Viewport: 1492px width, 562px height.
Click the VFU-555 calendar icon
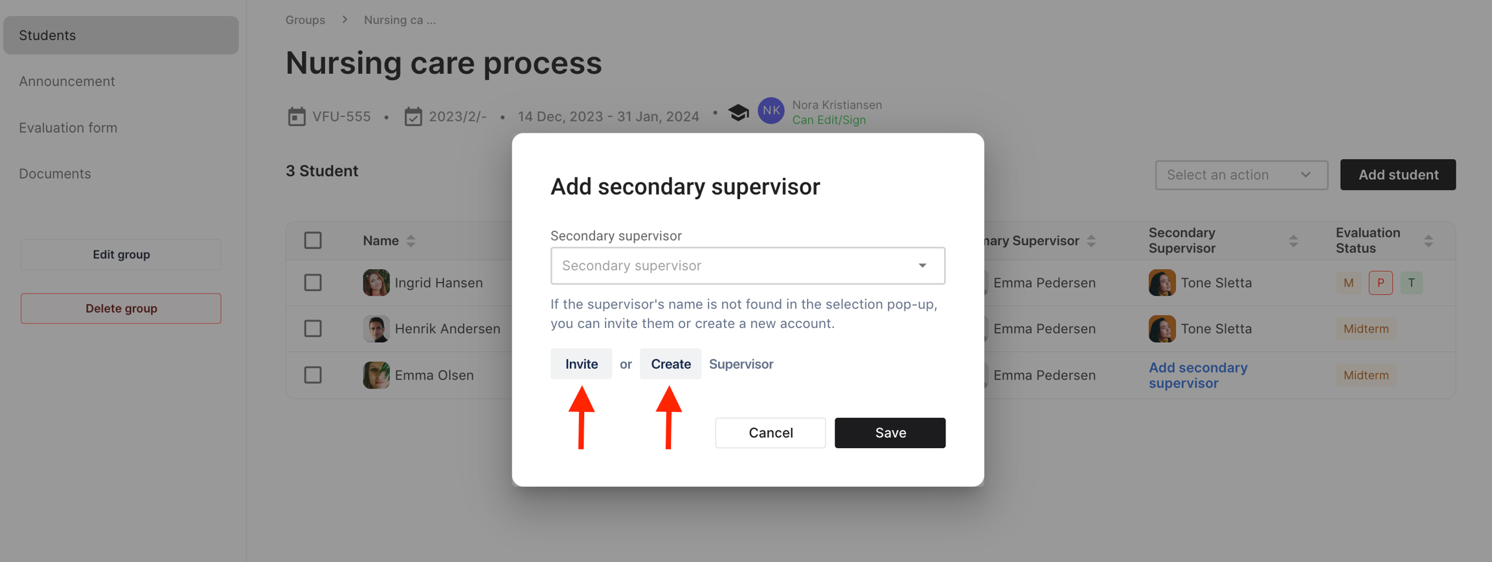point(297,116)
